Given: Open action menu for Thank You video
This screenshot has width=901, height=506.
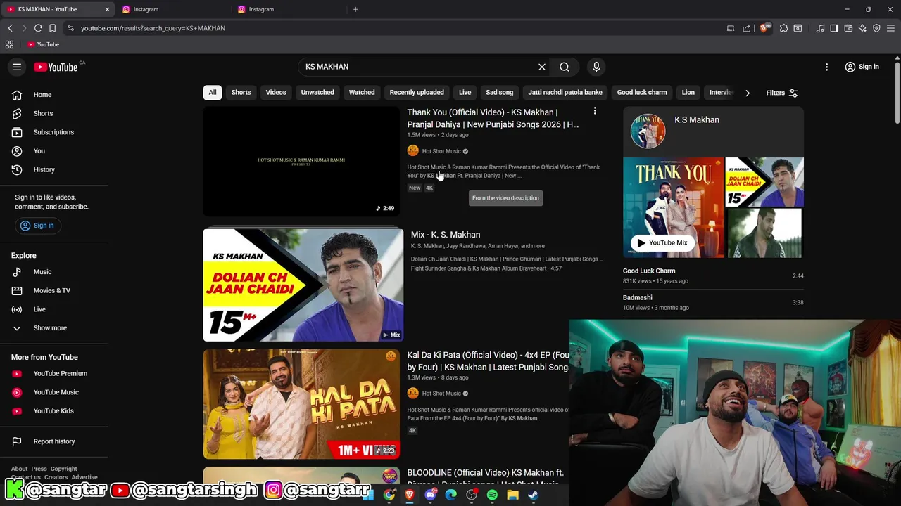Looking at the screenshot, I should coord(595,111).
